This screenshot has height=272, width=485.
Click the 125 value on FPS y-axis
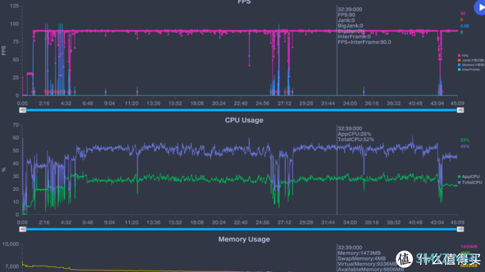point(14,6)
